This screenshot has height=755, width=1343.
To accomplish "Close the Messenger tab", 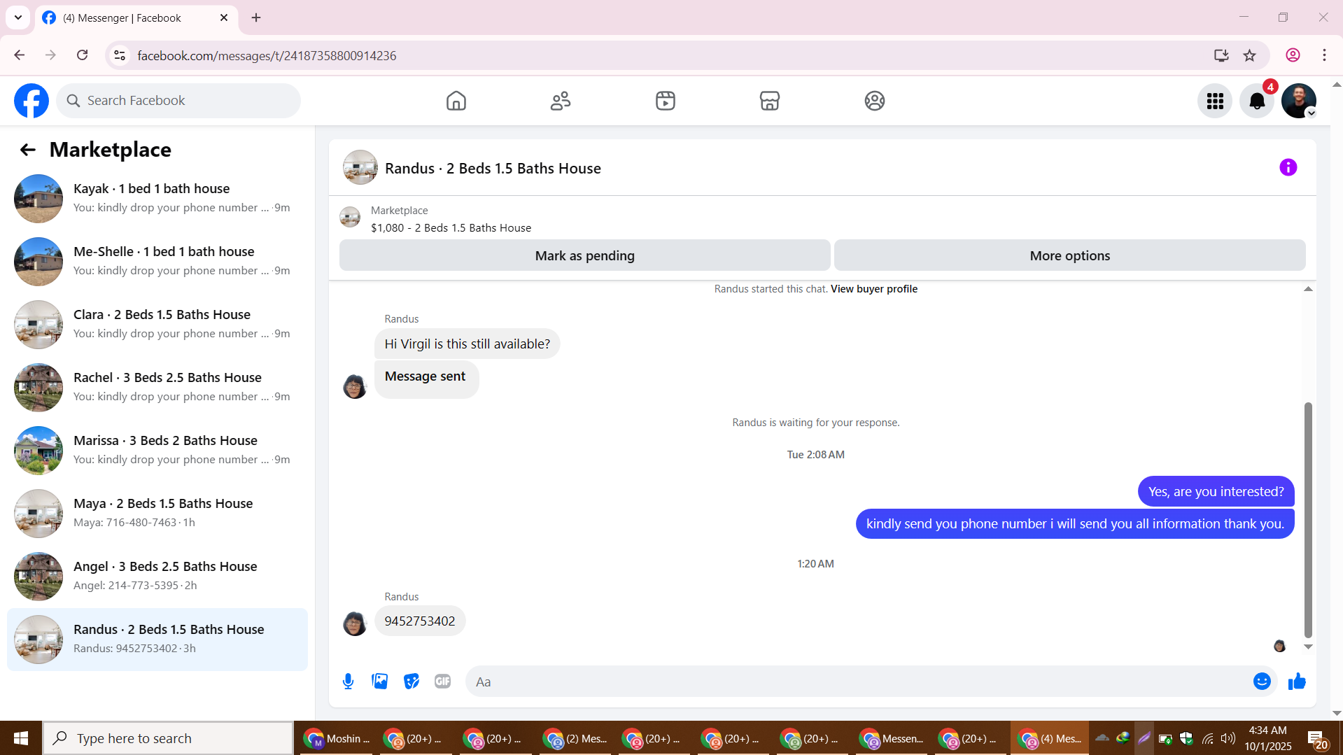I will pos(224,17).
